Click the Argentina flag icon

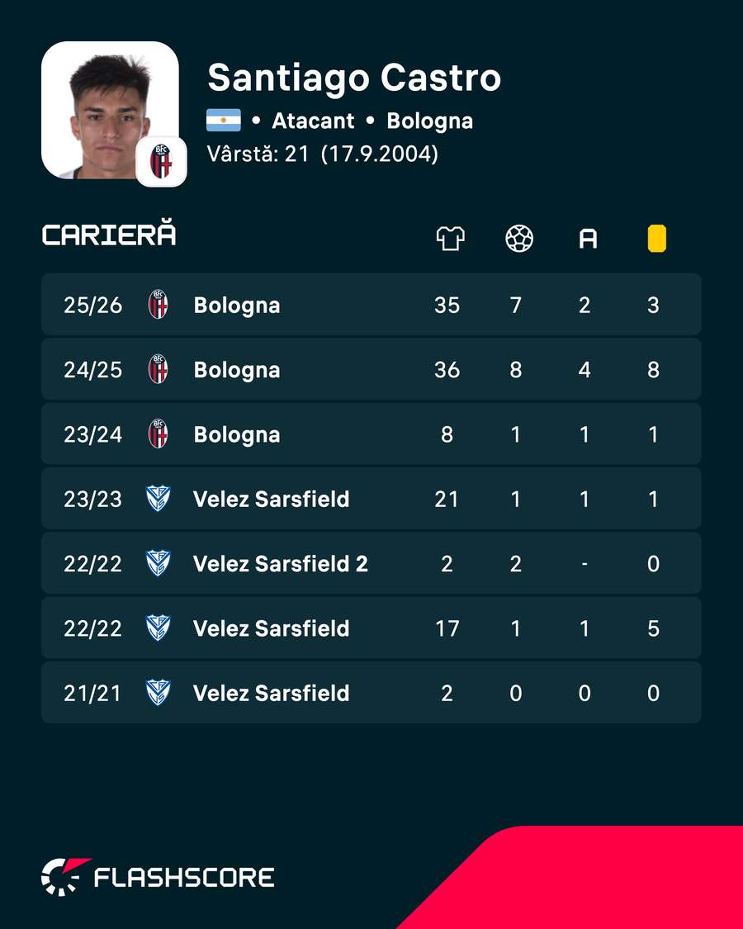point(224,121)
